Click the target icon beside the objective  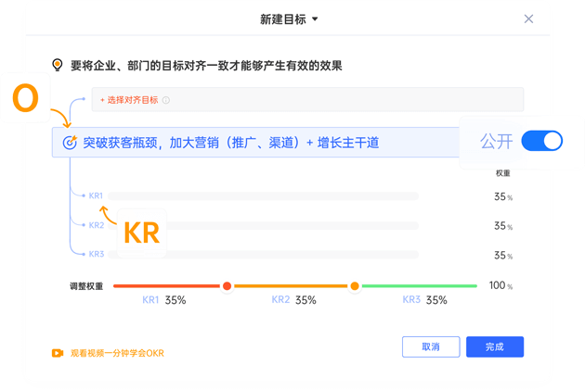(x=68, y=143)
